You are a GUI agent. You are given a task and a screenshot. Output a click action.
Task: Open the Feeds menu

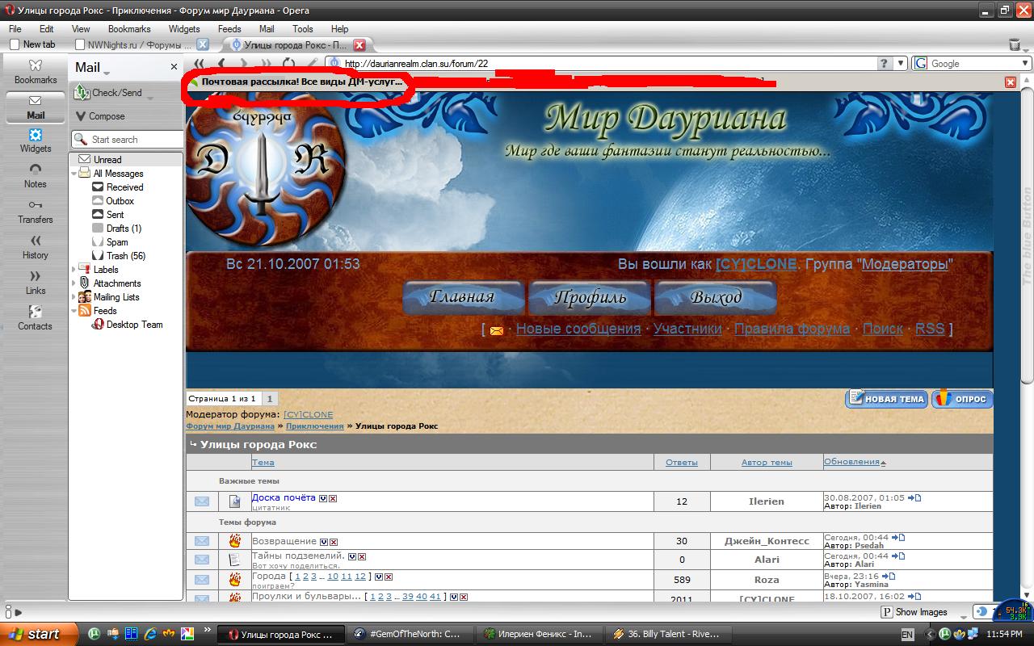[x=229, y=28]
